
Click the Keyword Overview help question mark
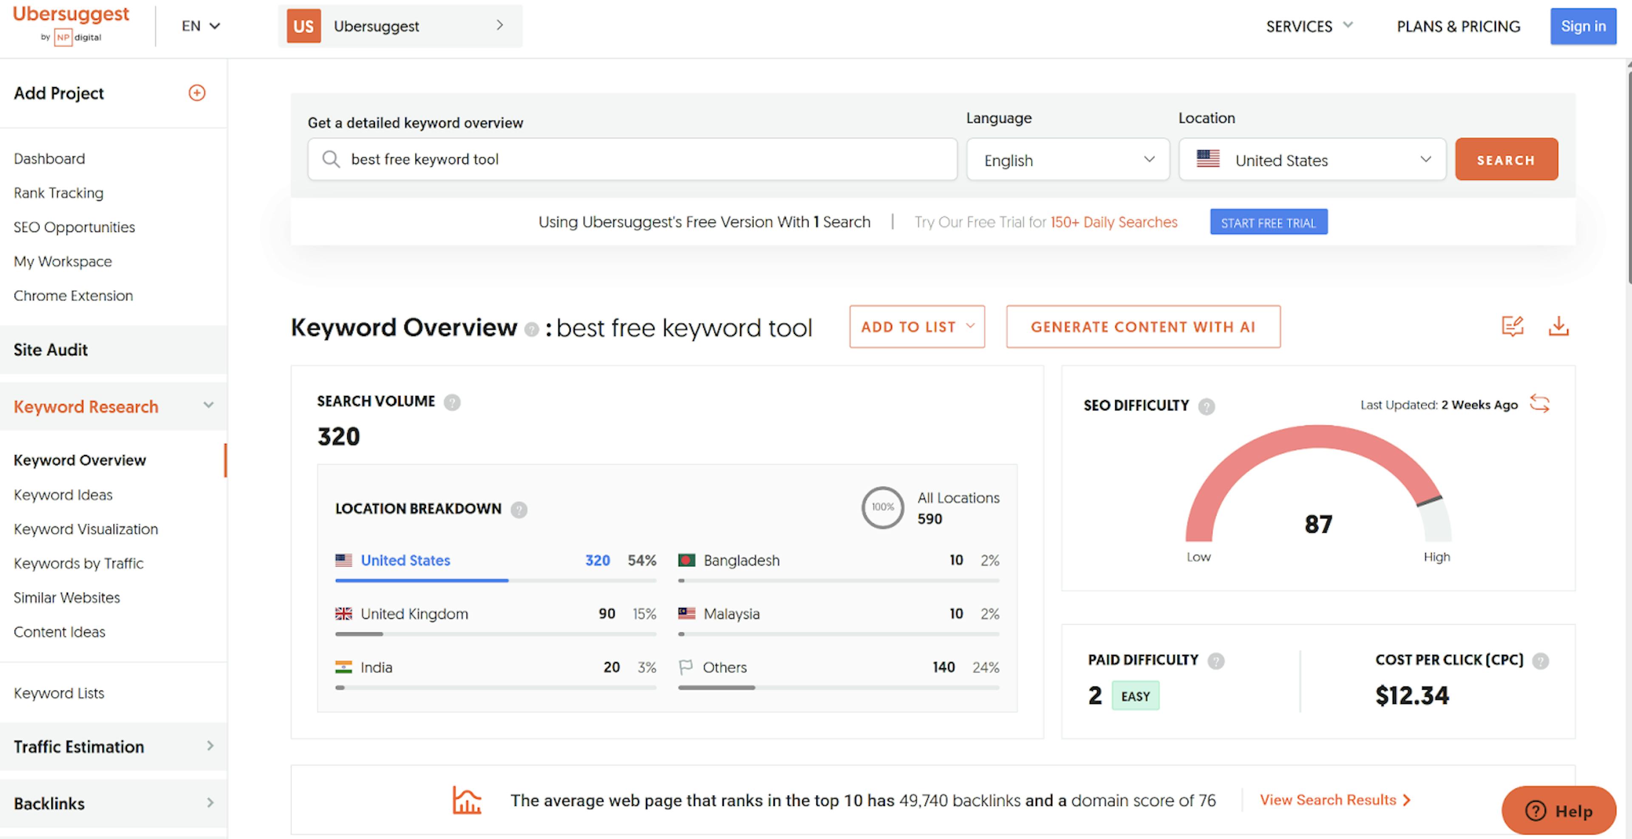532,329
